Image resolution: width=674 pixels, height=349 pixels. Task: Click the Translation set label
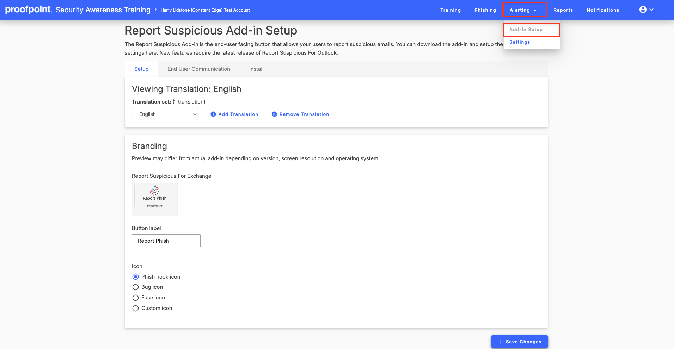[x=152, y=102]
